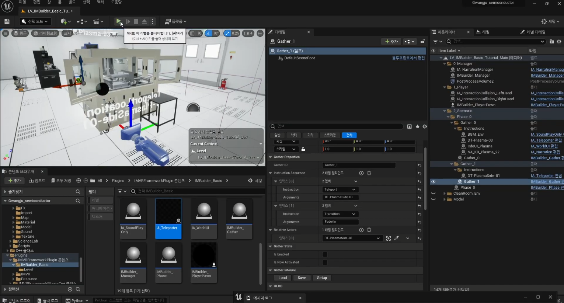This screenshot has height=303, width=564.
Task: Click the Setup button under Gather Internal
Action: (322, 278)
